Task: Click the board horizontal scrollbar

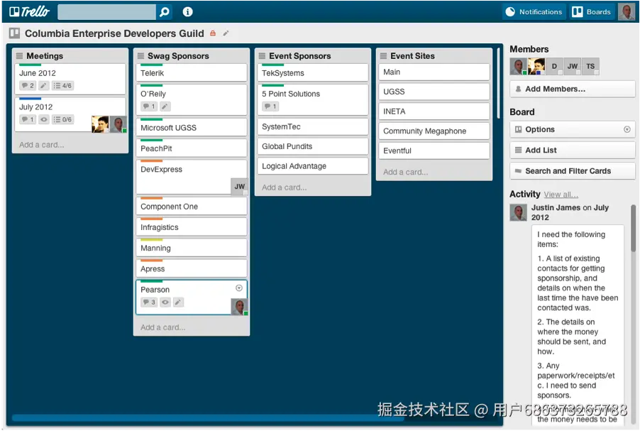Action: [x=208, y=418]
